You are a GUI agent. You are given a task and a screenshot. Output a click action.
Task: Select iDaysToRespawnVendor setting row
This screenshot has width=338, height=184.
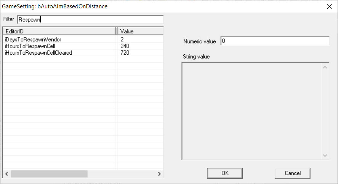[x=33, y=39]
